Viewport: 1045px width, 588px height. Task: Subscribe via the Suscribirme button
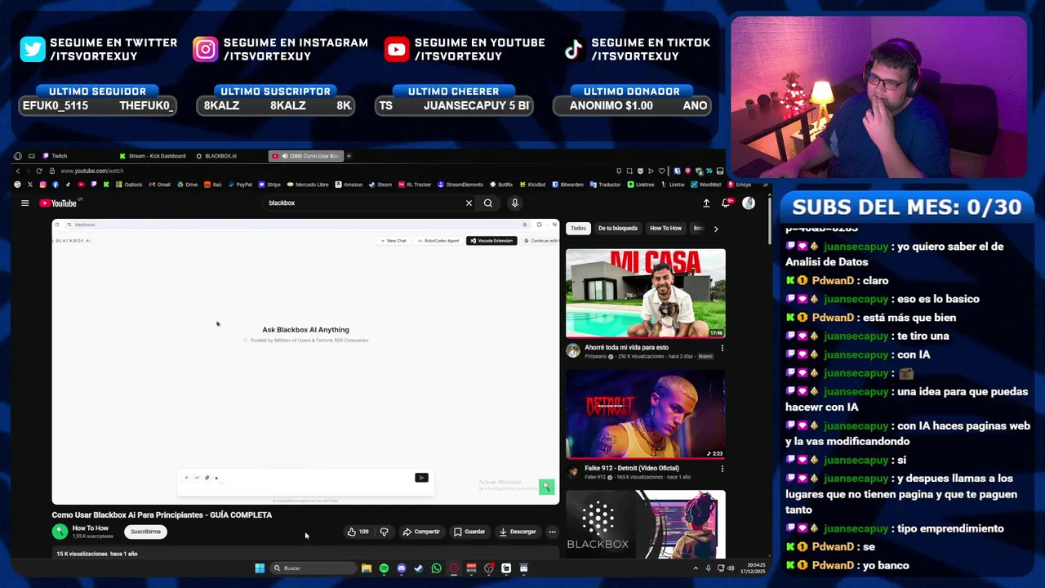[x=145, y=532]
